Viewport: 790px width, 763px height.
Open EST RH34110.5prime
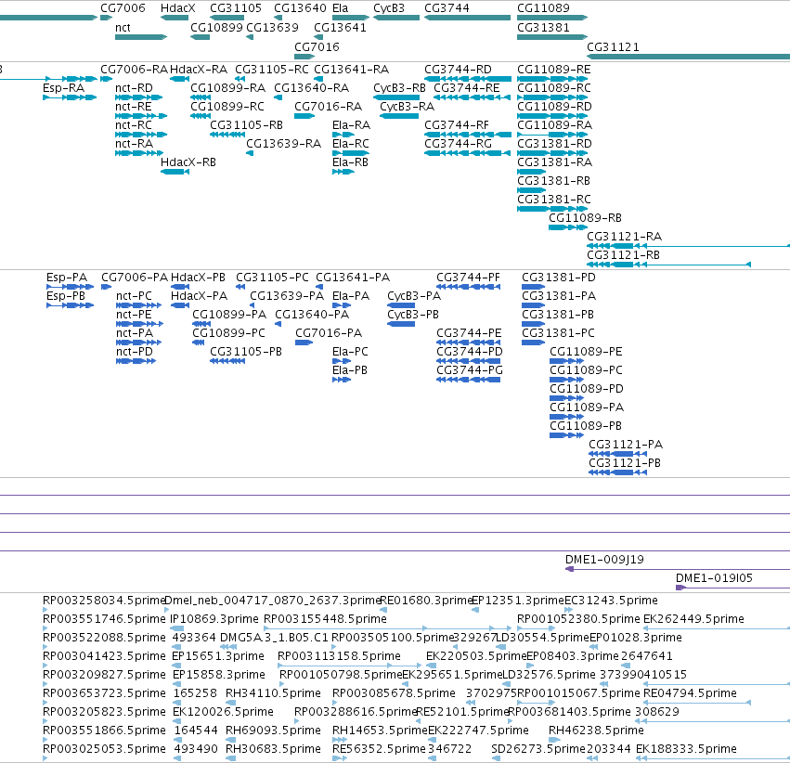pyautogui.click(x=273, y=693)
